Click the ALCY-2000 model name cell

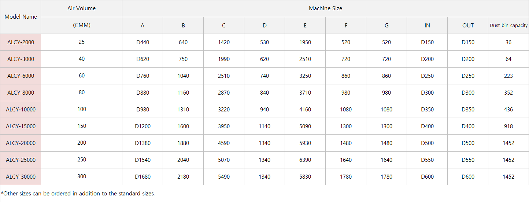click(x=21, y=42)
